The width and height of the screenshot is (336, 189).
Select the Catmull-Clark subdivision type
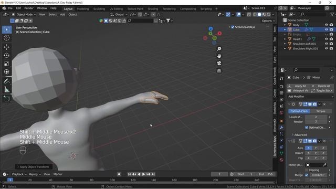tap(299, 111)
